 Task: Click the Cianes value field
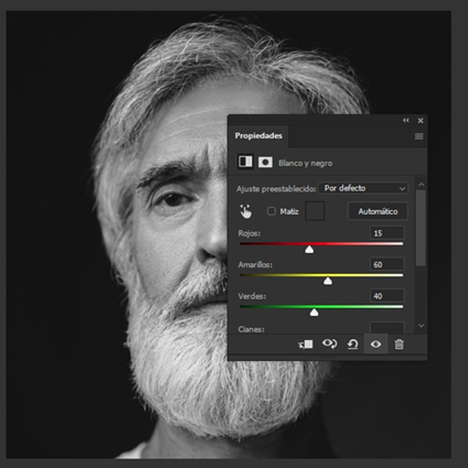387,328
